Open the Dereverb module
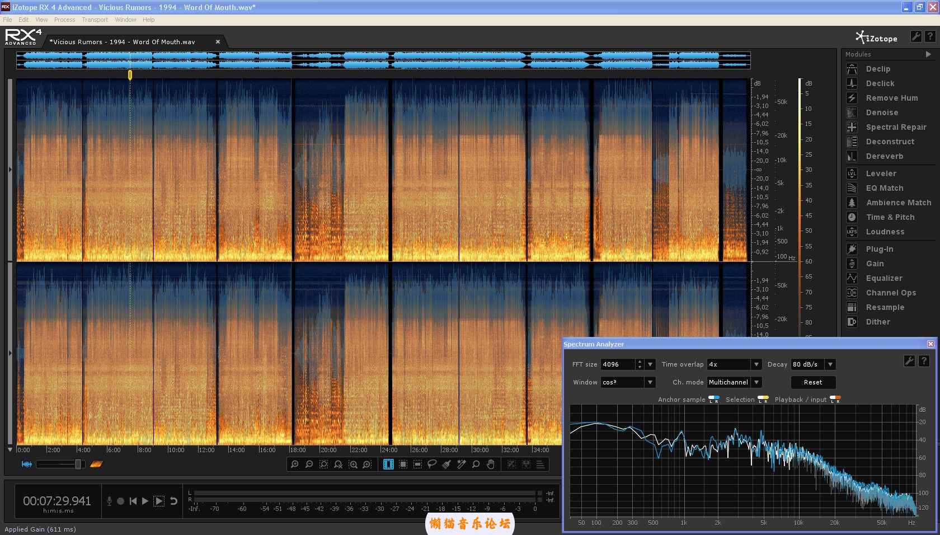The height and width of the screenshot is (535, 940). coord(884,156)
